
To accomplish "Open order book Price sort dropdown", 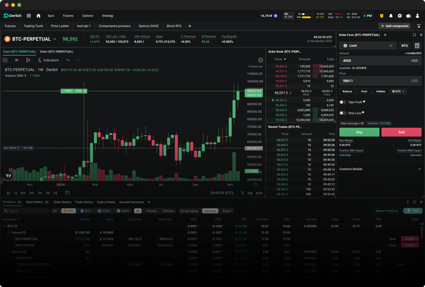I will tap(280, 59).
